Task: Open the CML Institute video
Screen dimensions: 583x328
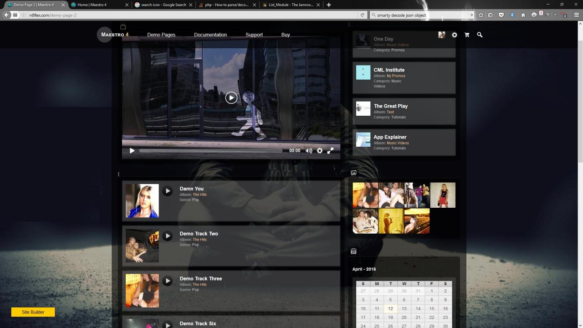Action: [389, 70]
